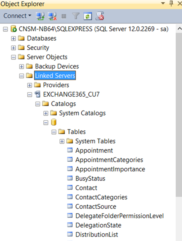Open the Filter settings icon

click(75, 16)
